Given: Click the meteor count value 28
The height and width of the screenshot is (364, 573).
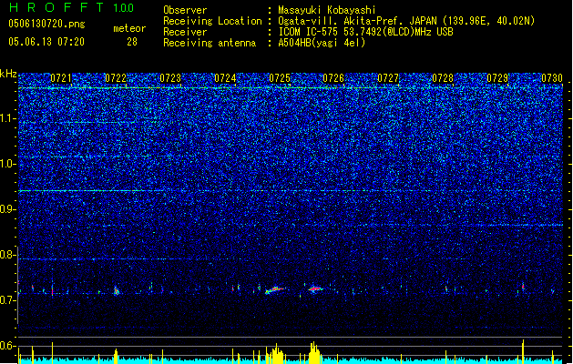Looking at the screenshot, I should [132, 42].
